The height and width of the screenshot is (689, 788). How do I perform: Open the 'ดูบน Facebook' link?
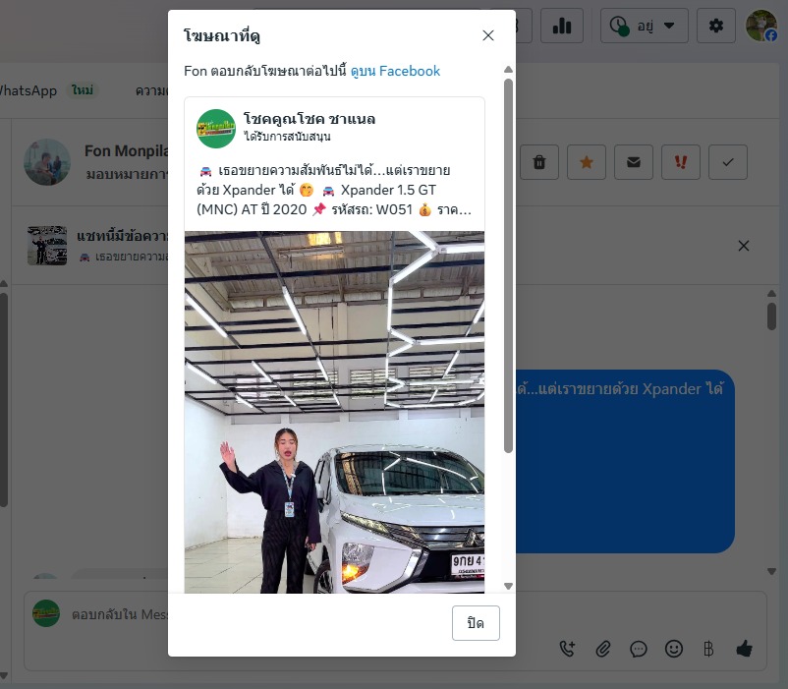tap(395, 71)
